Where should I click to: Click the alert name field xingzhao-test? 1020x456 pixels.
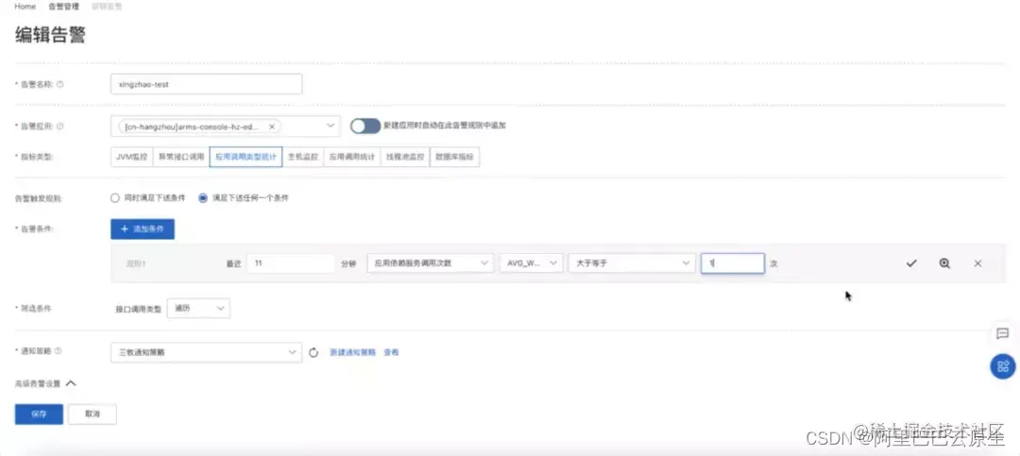206,85
